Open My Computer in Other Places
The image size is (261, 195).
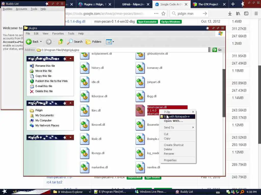pyautogui.click(x=43, y=120)
